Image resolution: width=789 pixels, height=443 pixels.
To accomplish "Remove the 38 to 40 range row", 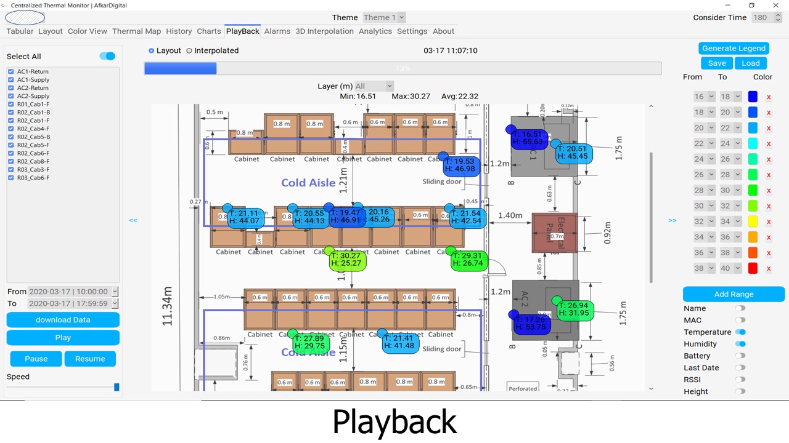I will pyautogui.click(x=769, y=268).
